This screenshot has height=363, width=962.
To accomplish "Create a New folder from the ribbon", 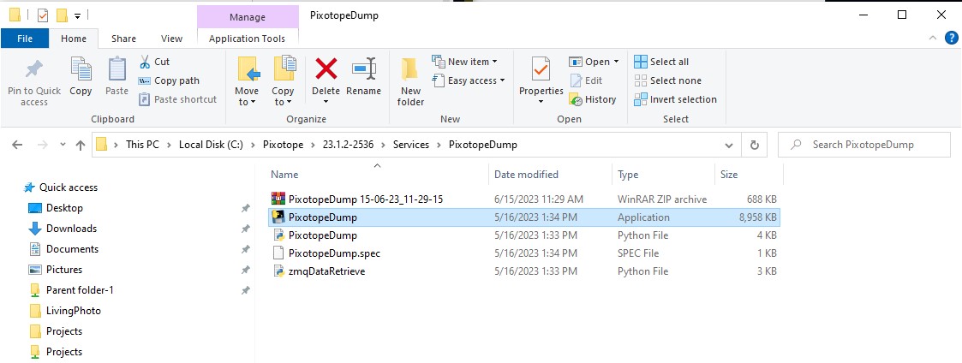I will (x=410, y=80).
